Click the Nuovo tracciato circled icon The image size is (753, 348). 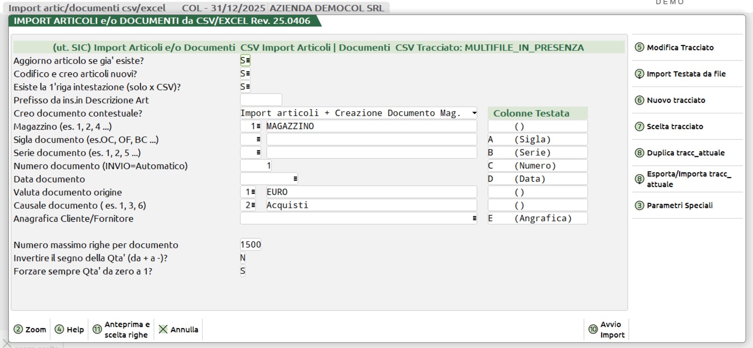click(x=639, y=100)
